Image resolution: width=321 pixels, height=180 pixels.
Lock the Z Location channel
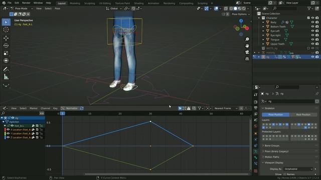[41, 137]
